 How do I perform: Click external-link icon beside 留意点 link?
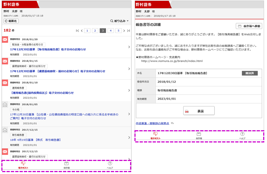(x=172, y=123)
